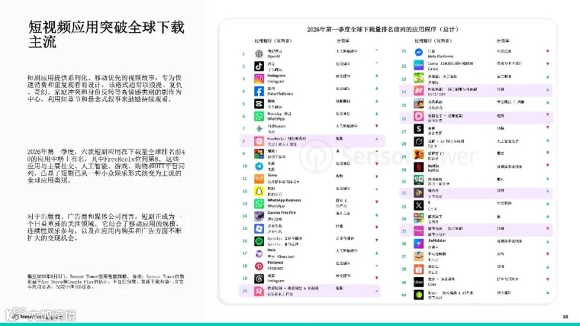Open the orange Temu icon in rank 11
Image resolution: width=580 pixels, height=326 pixels.
point(259,178)
